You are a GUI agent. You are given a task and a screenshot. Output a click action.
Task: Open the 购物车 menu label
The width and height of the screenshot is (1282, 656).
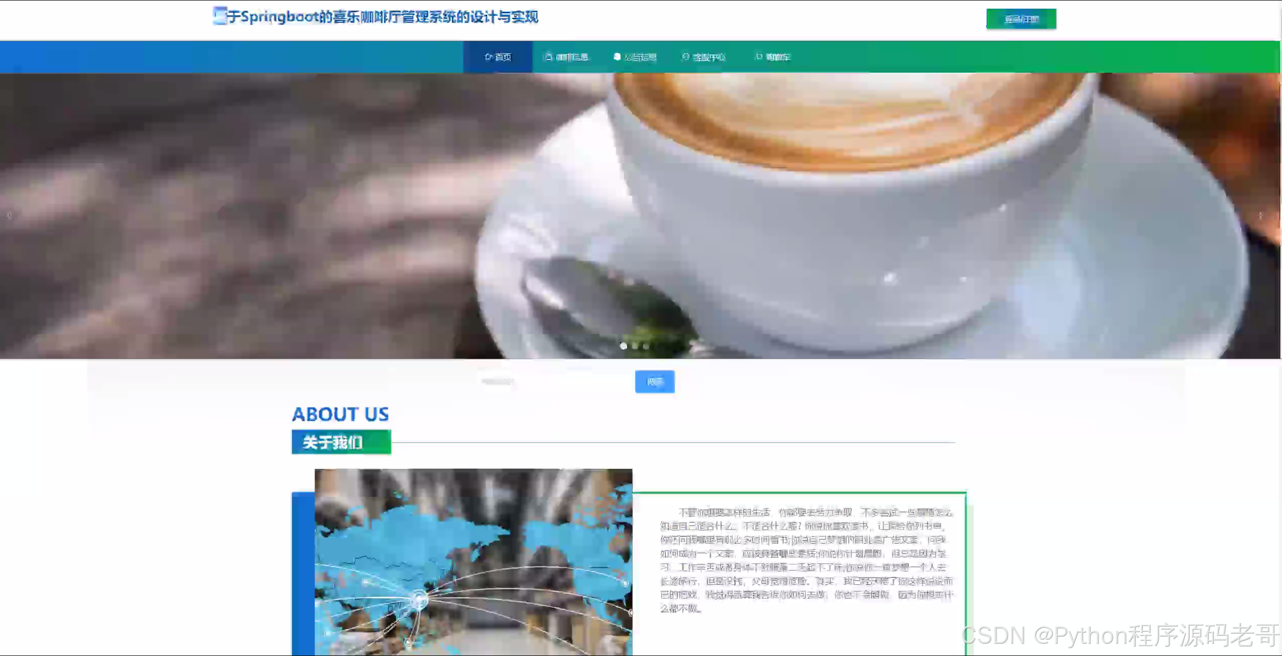(778, 57)
